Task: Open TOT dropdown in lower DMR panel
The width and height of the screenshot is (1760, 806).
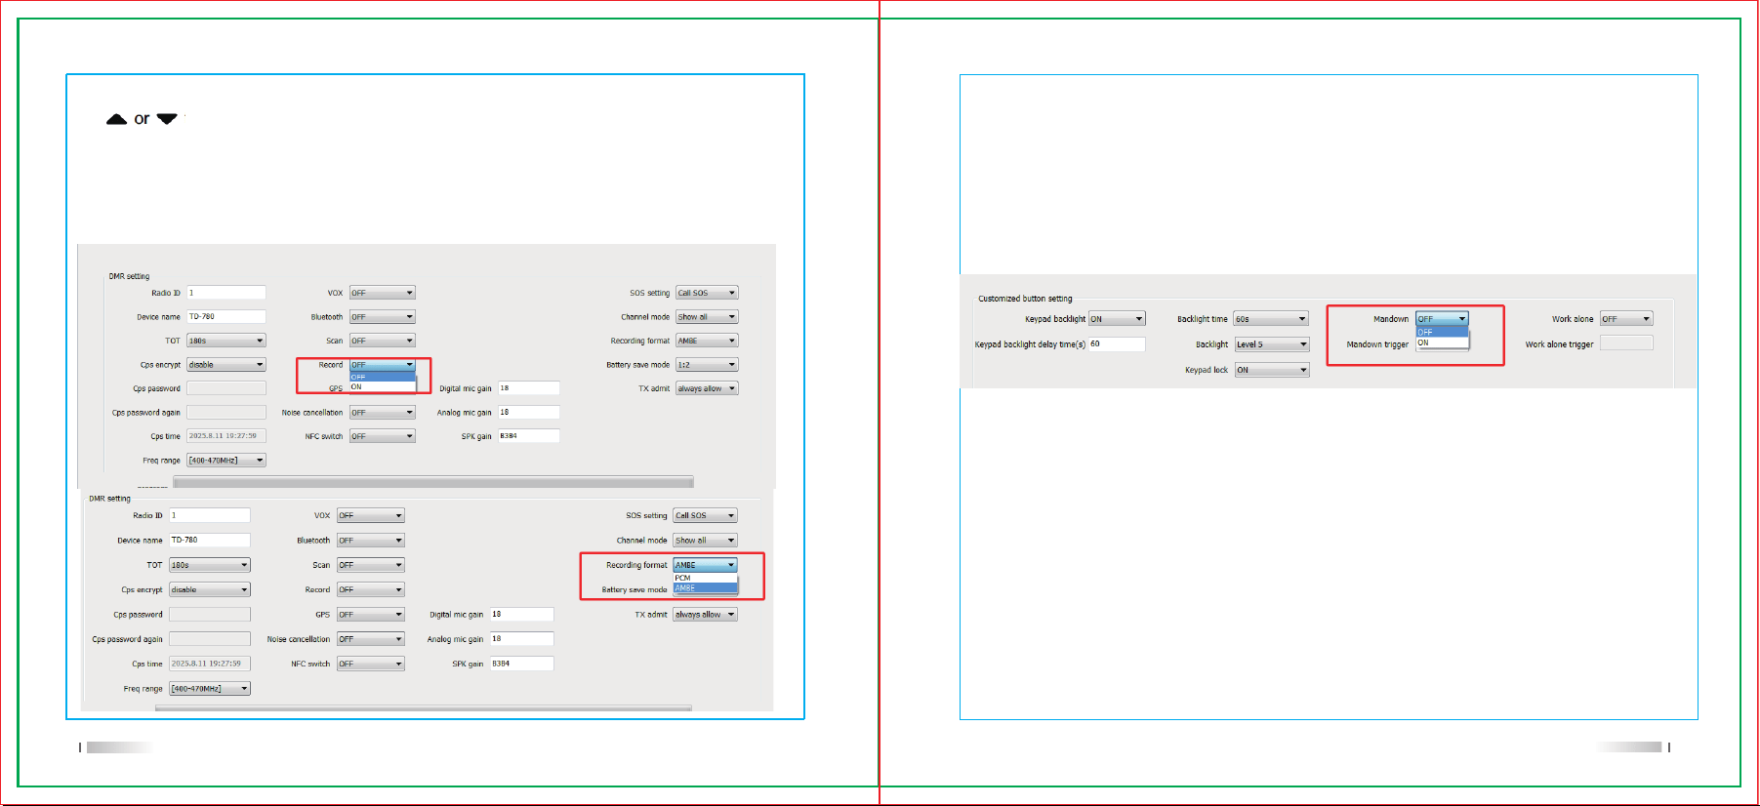Action: [210, 565]
